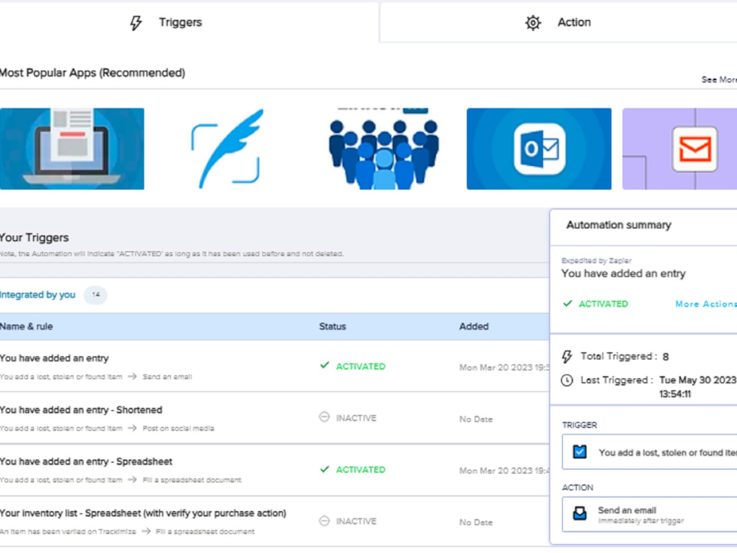
Task: Click 'No Date' in the Shortened row
Action: (x=475, y=419)
